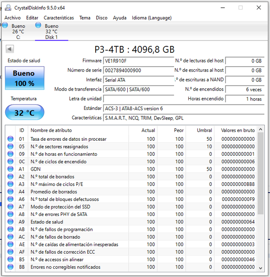This screenshot has width=270, height=277.
Task: Click the Interfaz field Serial ATA
Action: [138, 80]
